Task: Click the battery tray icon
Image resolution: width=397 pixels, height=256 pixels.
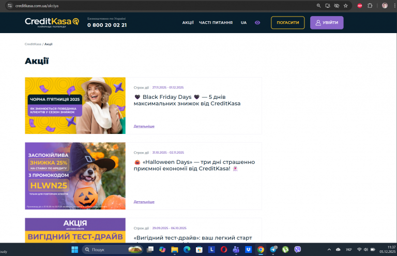Action: (x=373, y=250)
